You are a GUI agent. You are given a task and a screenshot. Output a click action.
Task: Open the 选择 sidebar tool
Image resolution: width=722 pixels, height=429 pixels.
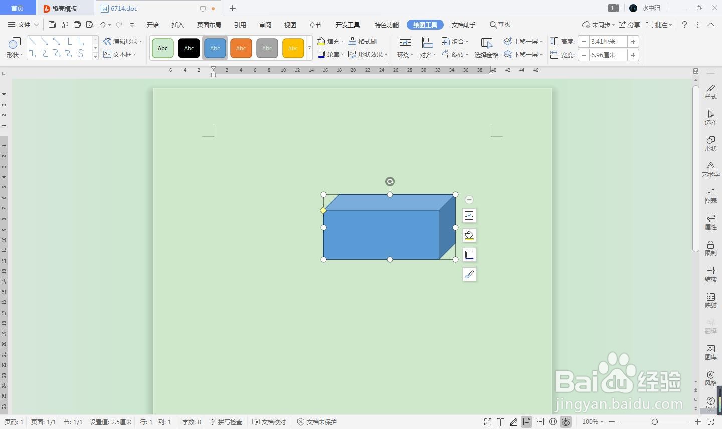[x=711, y=118]
